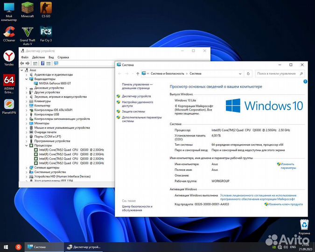Open the Файл menu in Device Manager

coord(25,57)
